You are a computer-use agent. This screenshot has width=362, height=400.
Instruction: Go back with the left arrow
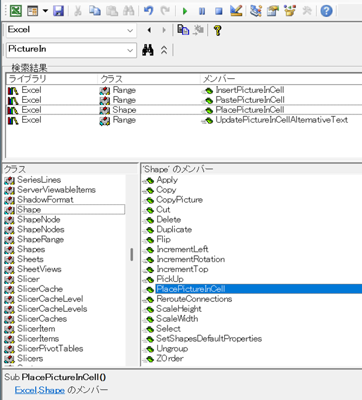point(149,30)
